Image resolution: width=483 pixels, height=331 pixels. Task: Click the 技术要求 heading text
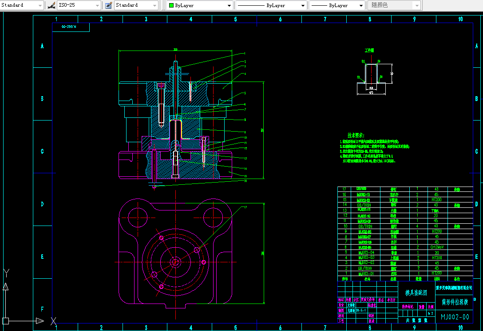click(x=356, y=135)
